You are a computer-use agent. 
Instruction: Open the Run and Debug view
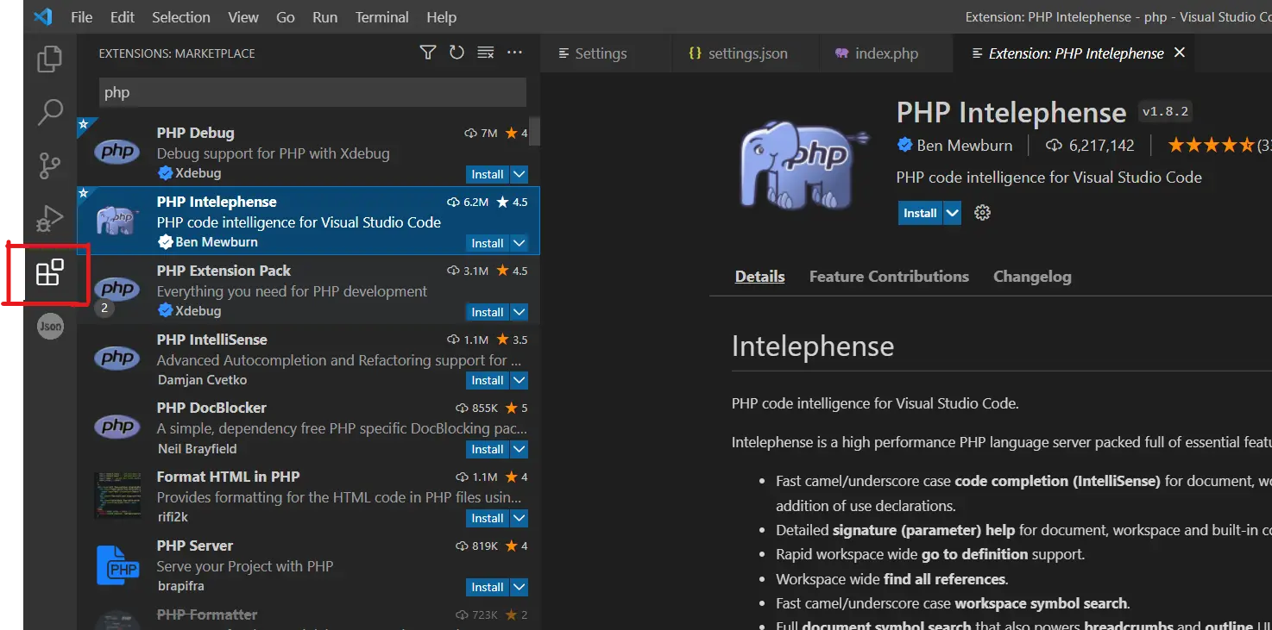(x=50, y=219)
